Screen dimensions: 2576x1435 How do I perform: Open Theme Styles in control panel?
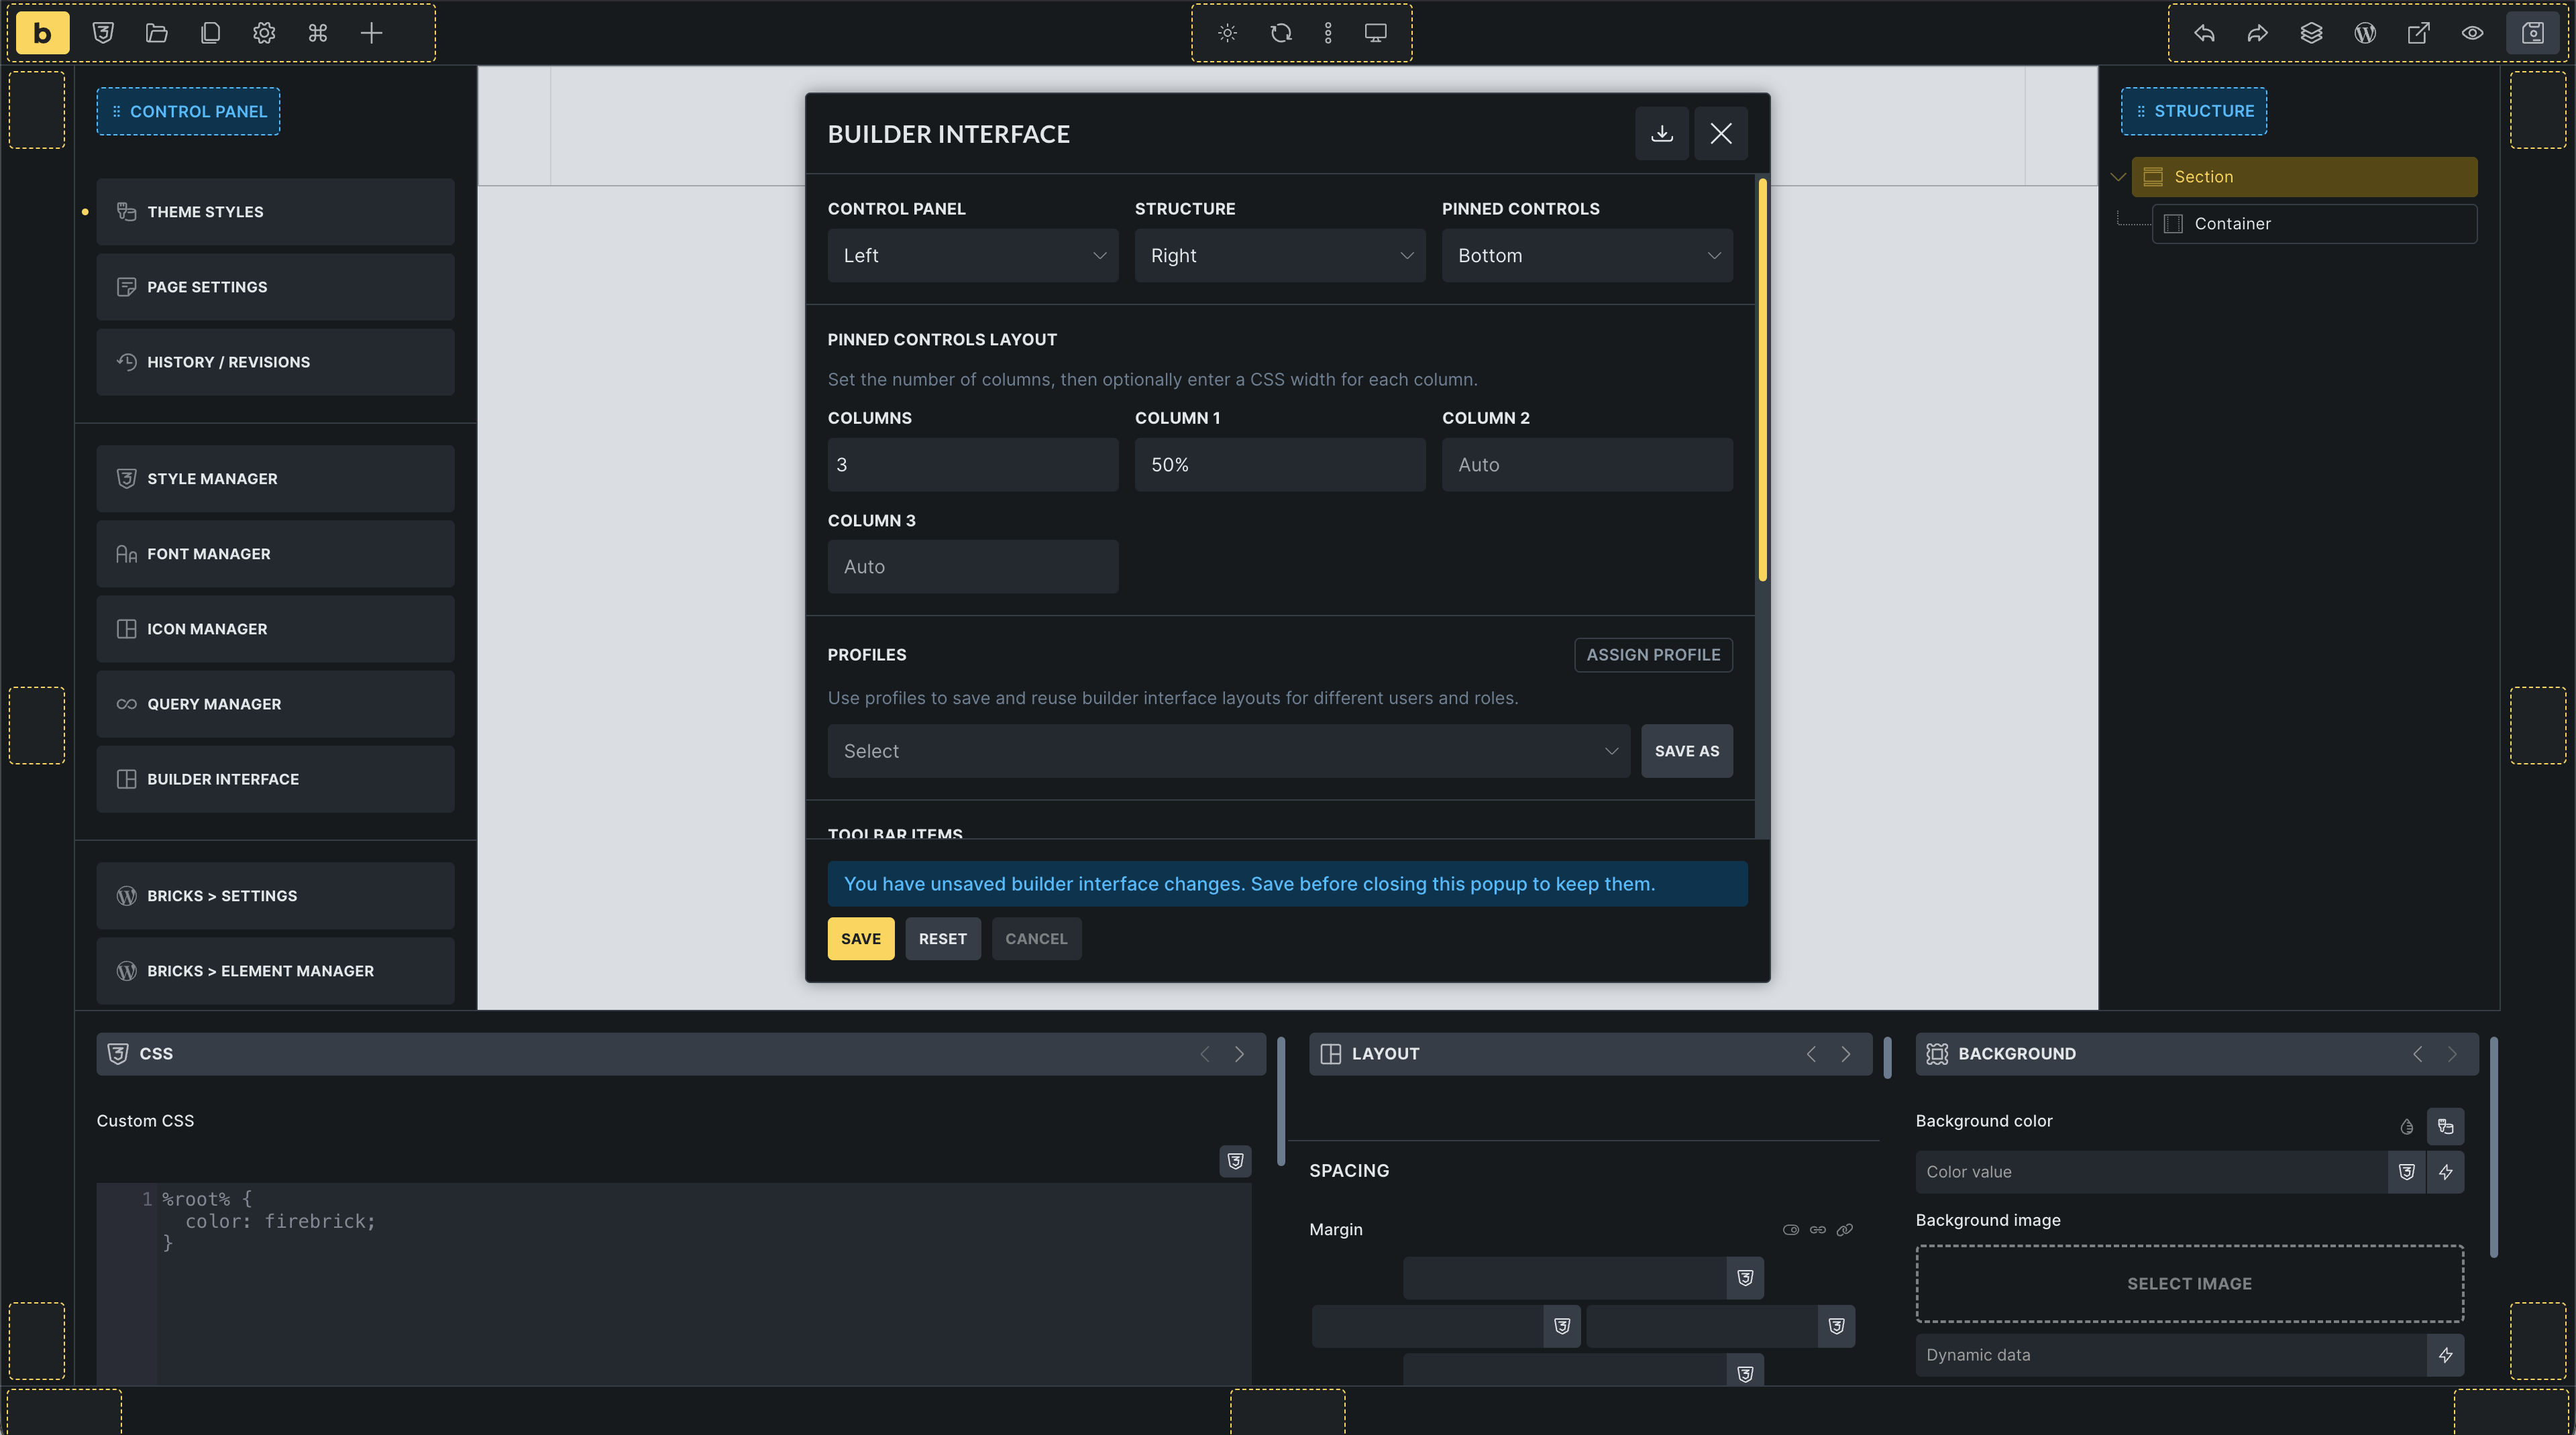point(275,212)
